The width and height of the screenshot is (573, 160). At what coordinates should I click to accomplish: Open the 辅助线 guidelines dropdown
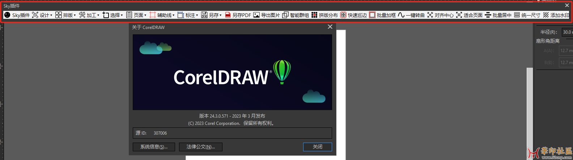162,15
